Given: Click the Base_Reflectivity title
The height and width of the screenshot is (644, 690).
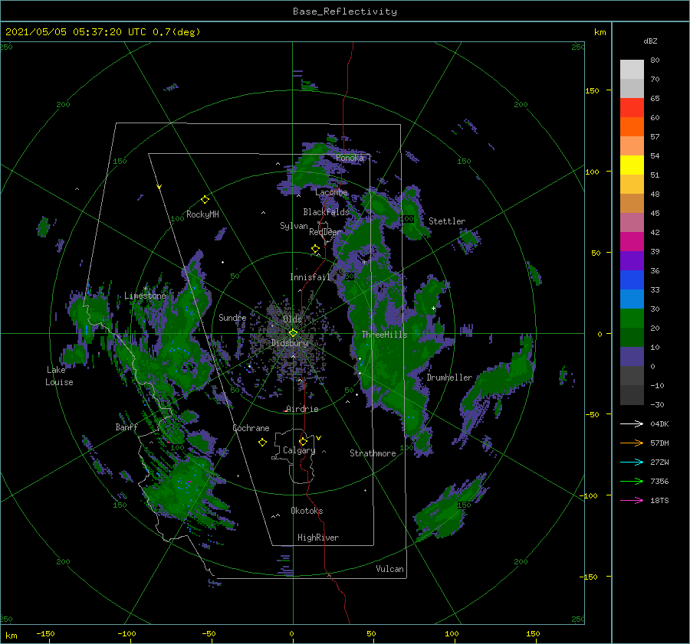Looking at the screenshot, I should tap(345, 11).
